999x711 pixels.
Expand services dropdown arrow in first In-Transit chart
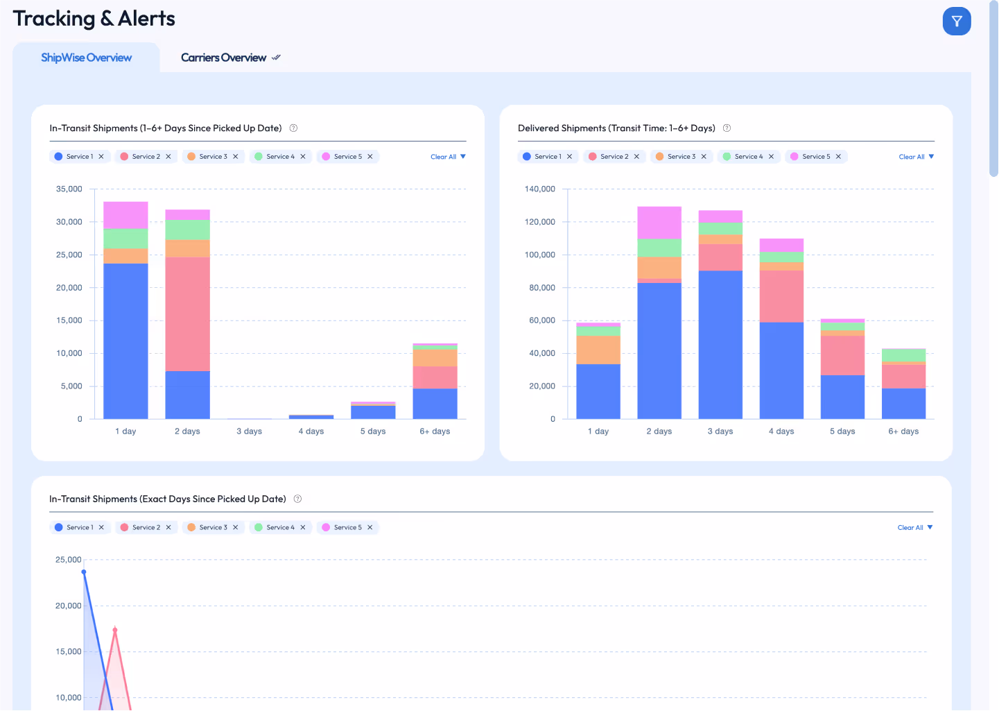click(463, 157)
